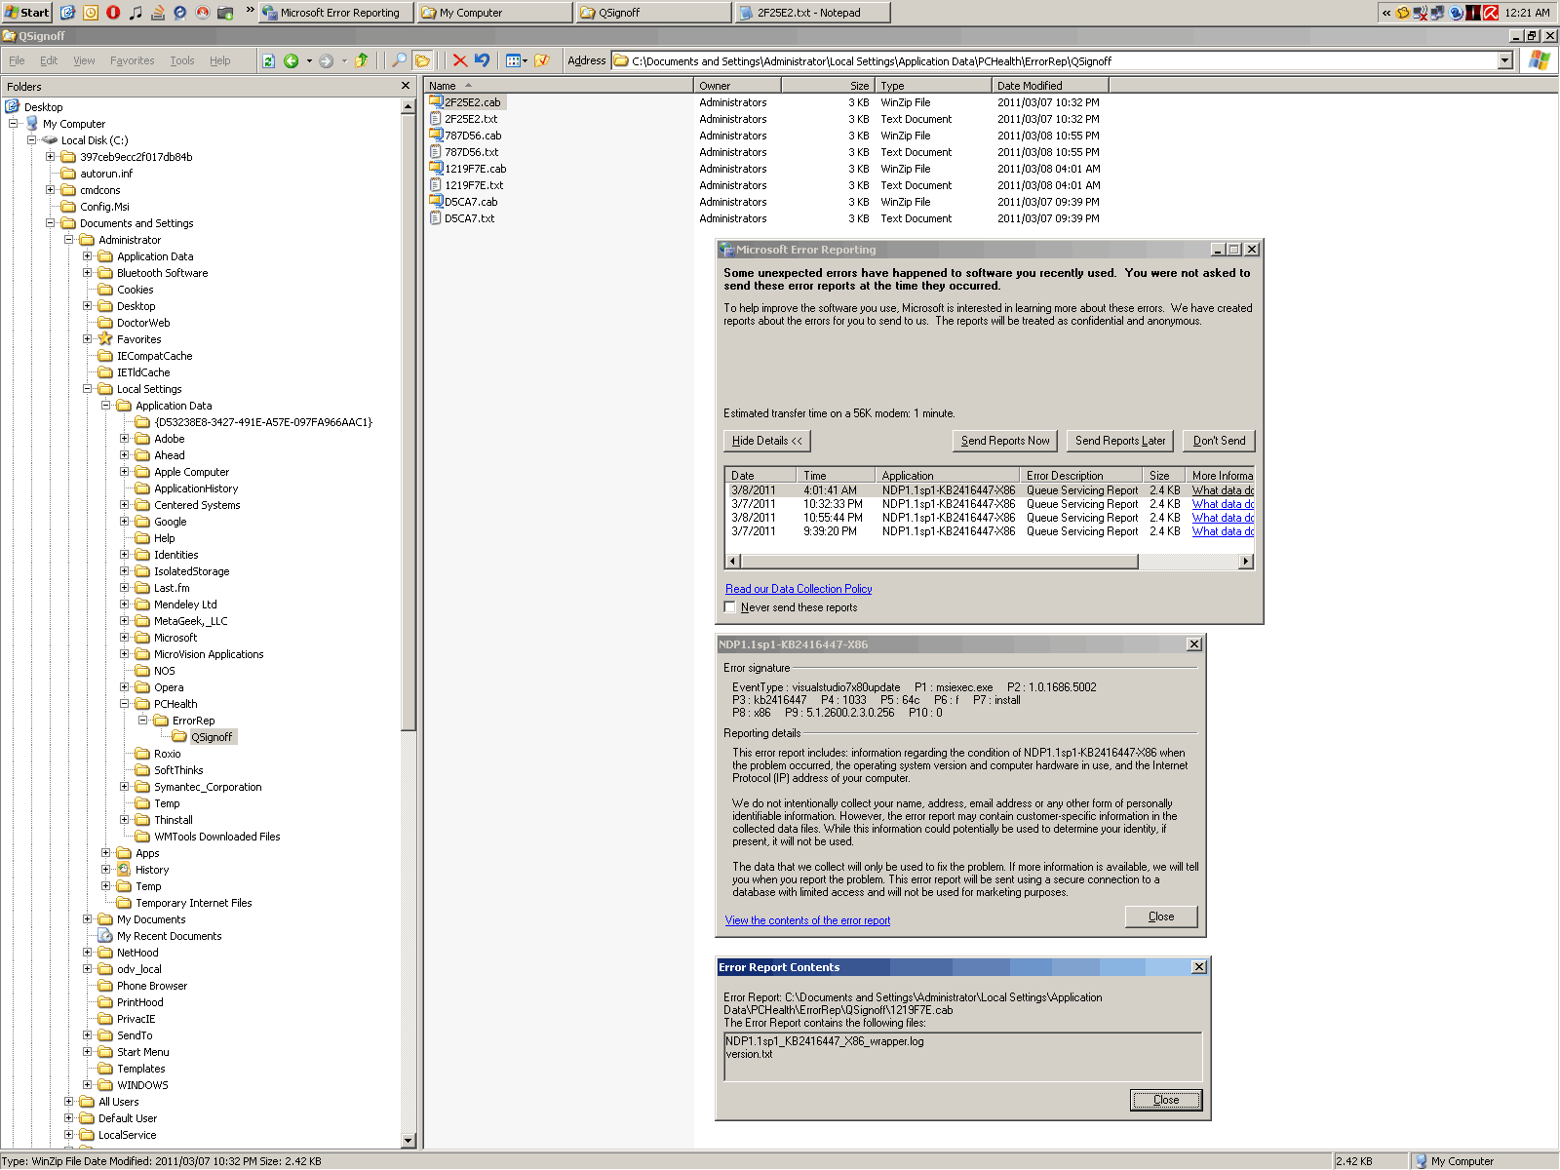
Task: Go up one folder level
Action: coord(362,60)
